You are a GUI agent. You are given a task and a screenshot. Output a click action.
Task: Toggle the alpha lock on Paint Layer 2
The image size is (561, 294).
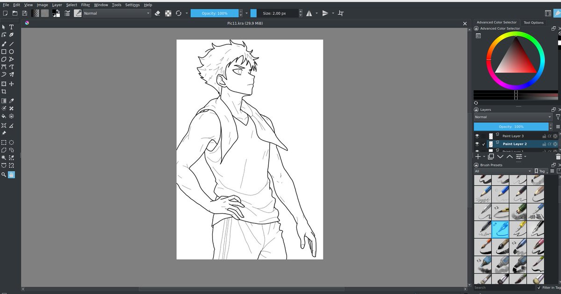tap(550, 144)
